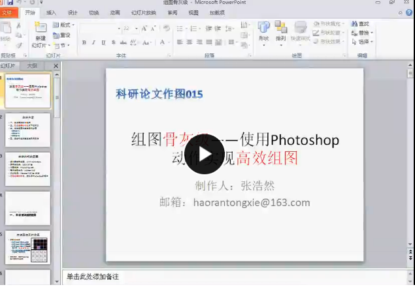Open the font size dropdown showing 32
Screen dimensions: 415x300
click(137, 29)
